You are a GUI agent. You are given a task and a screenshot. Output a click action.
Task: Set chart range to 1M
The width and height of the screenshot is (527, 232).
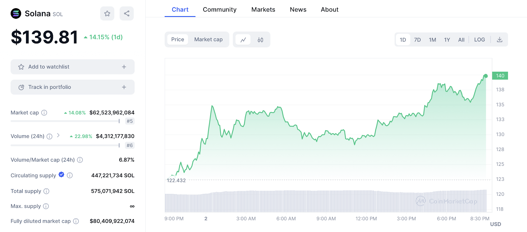(432, 40)
